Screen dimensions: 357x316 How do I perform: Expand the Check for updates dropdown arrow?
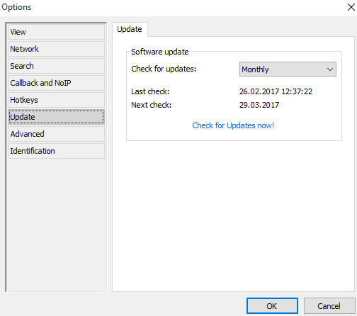click(x=330, y=69)
